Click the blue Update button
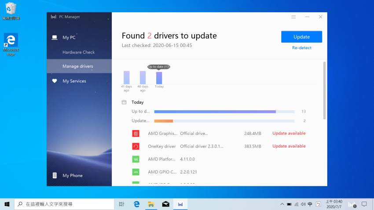The height and width of the screenshot is (210, 374). pyautogui.click(x=301, y=36)
